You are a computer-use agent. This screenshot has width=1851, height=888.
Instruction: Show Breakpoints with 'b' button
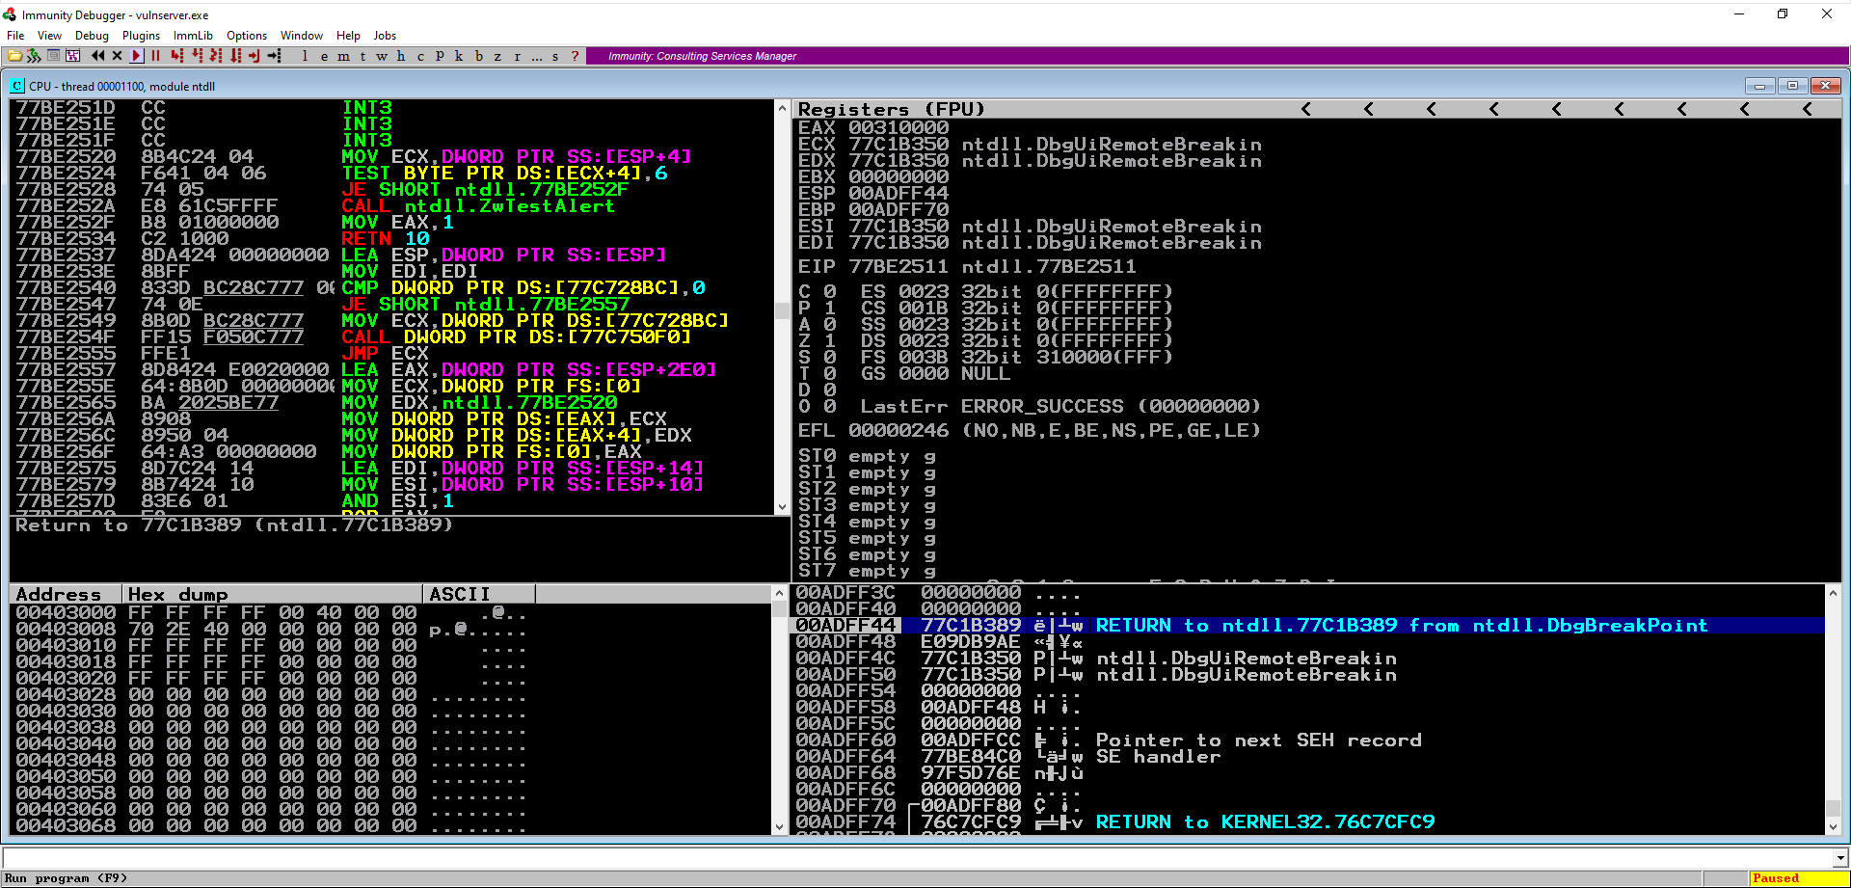tap(478, 56)
